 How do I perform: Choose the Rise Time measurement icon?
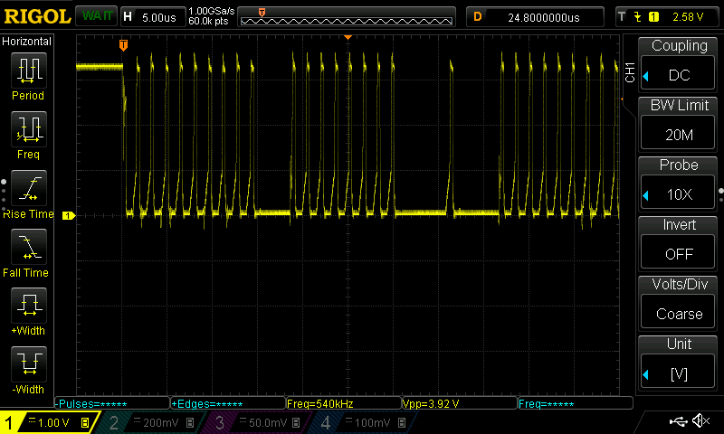coord(28,189)
